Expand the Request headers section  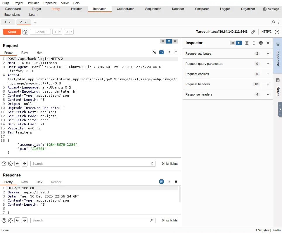click(x=268, y=84)
